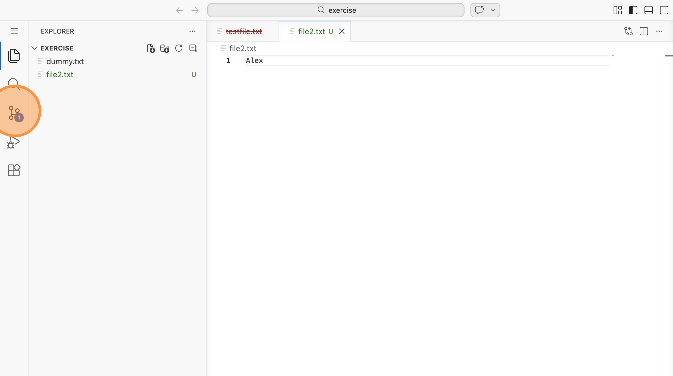673x376 pixels.
Task: Open dummy.txt in the Explorer
Action: coord(65,61)
